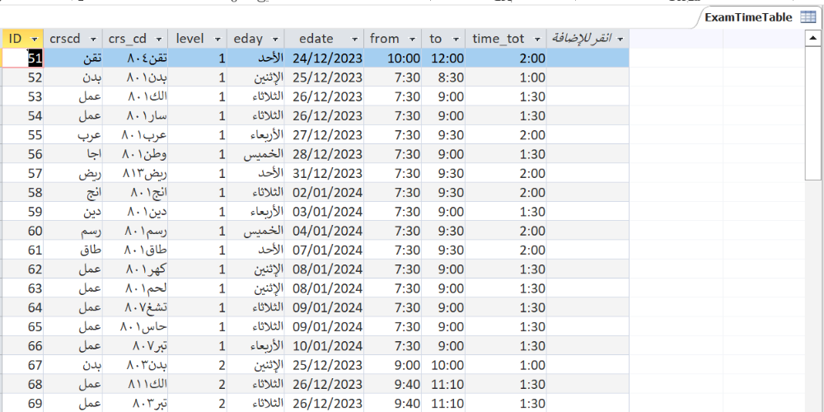The image size is (824, 412).
Task: Click the crs_cd cell حاس٨٠١
Action: (136, 326)
